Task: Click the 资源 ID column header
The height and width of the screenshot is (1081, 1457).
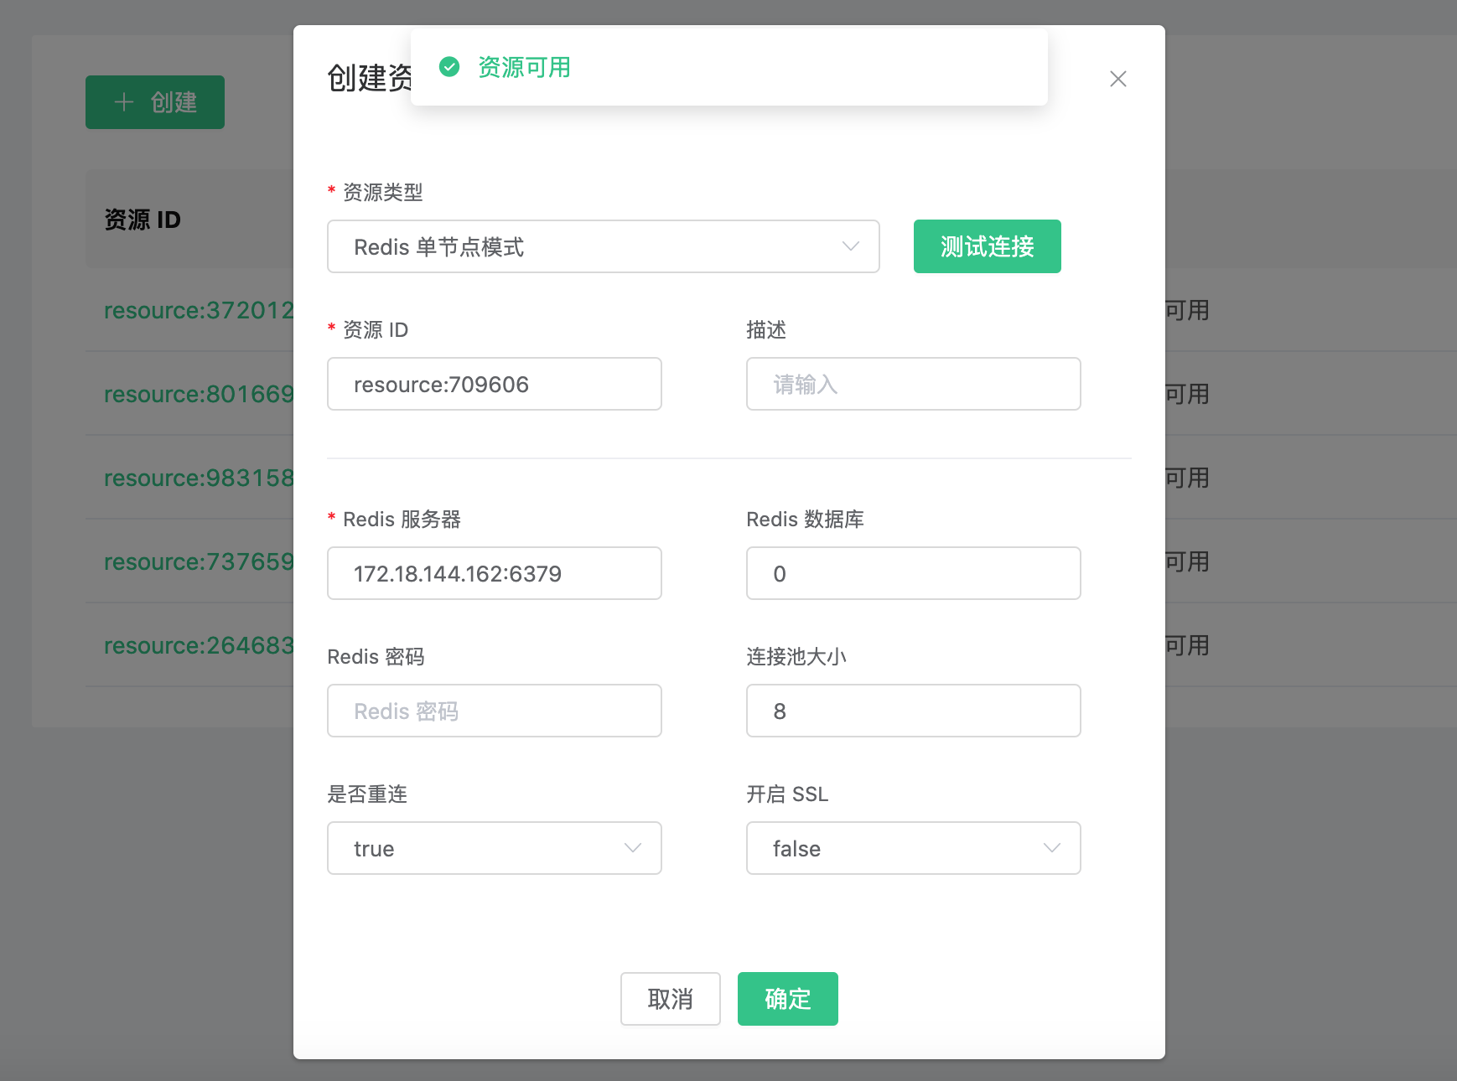Action: [x=142, y=220]
